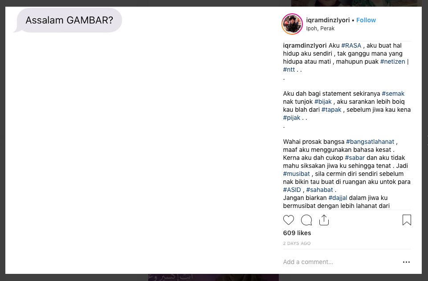Open the 2 DAYS AGO timestamp
The width and height of the screenshot is (428, 281).
click(x=297, y=243)
